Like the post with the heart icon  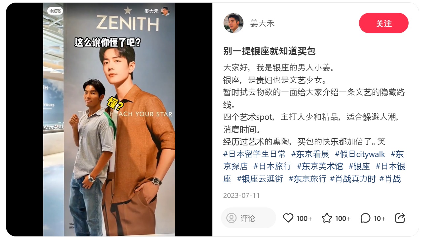(x=288, y=218)
